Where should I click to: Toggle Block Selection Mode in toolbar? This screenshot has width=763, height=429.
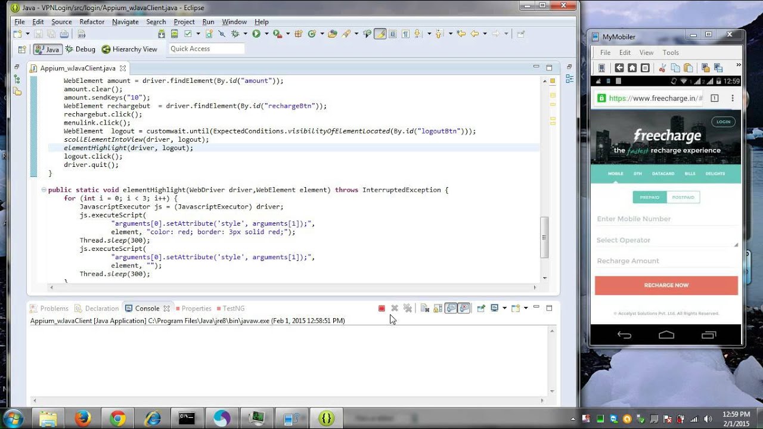393,34
